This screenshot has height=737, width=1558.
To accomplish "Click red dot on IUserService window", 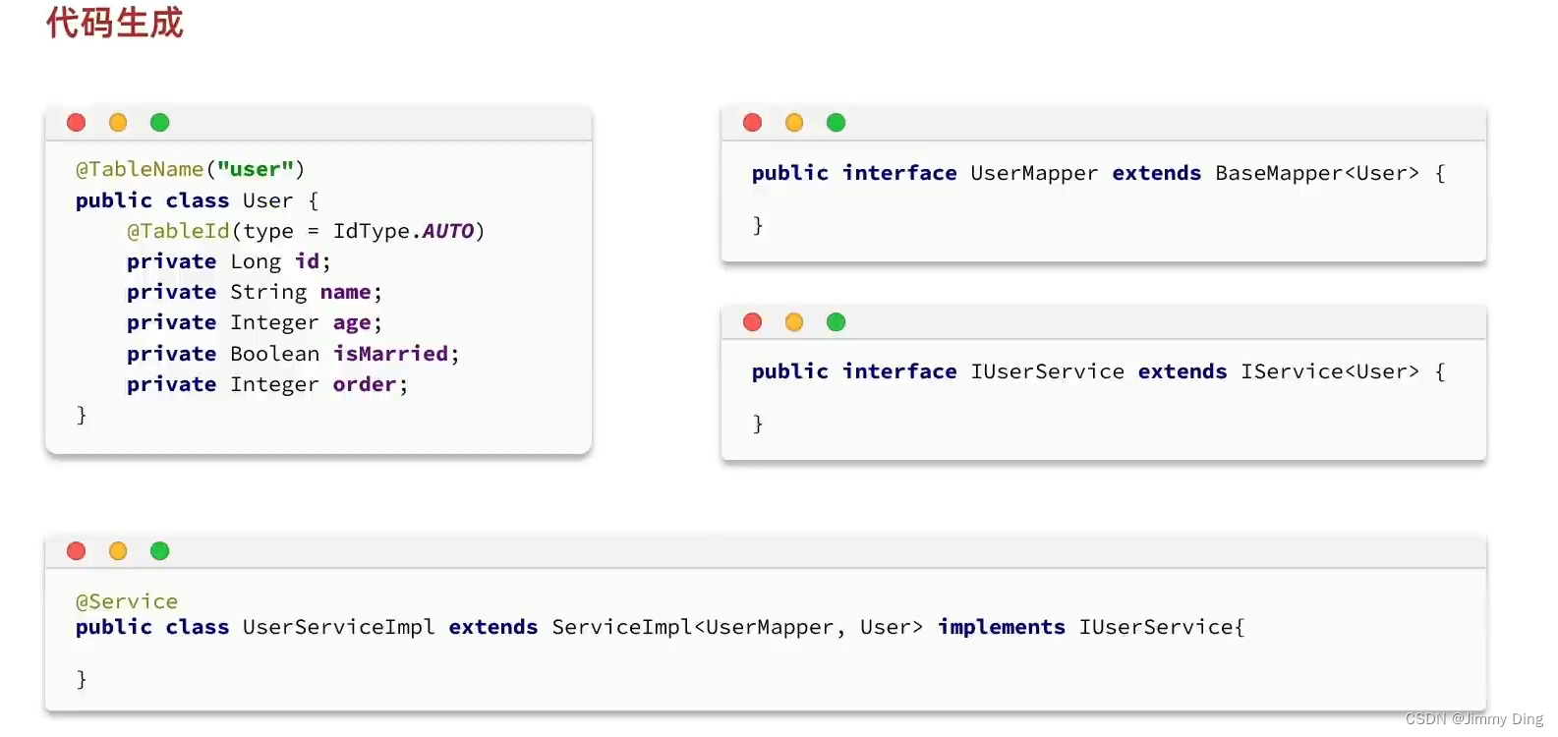I will [x=753, y=321].
